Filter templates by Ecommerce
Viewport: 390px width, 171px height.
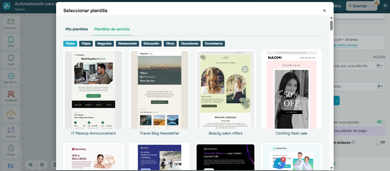[214, 44]
